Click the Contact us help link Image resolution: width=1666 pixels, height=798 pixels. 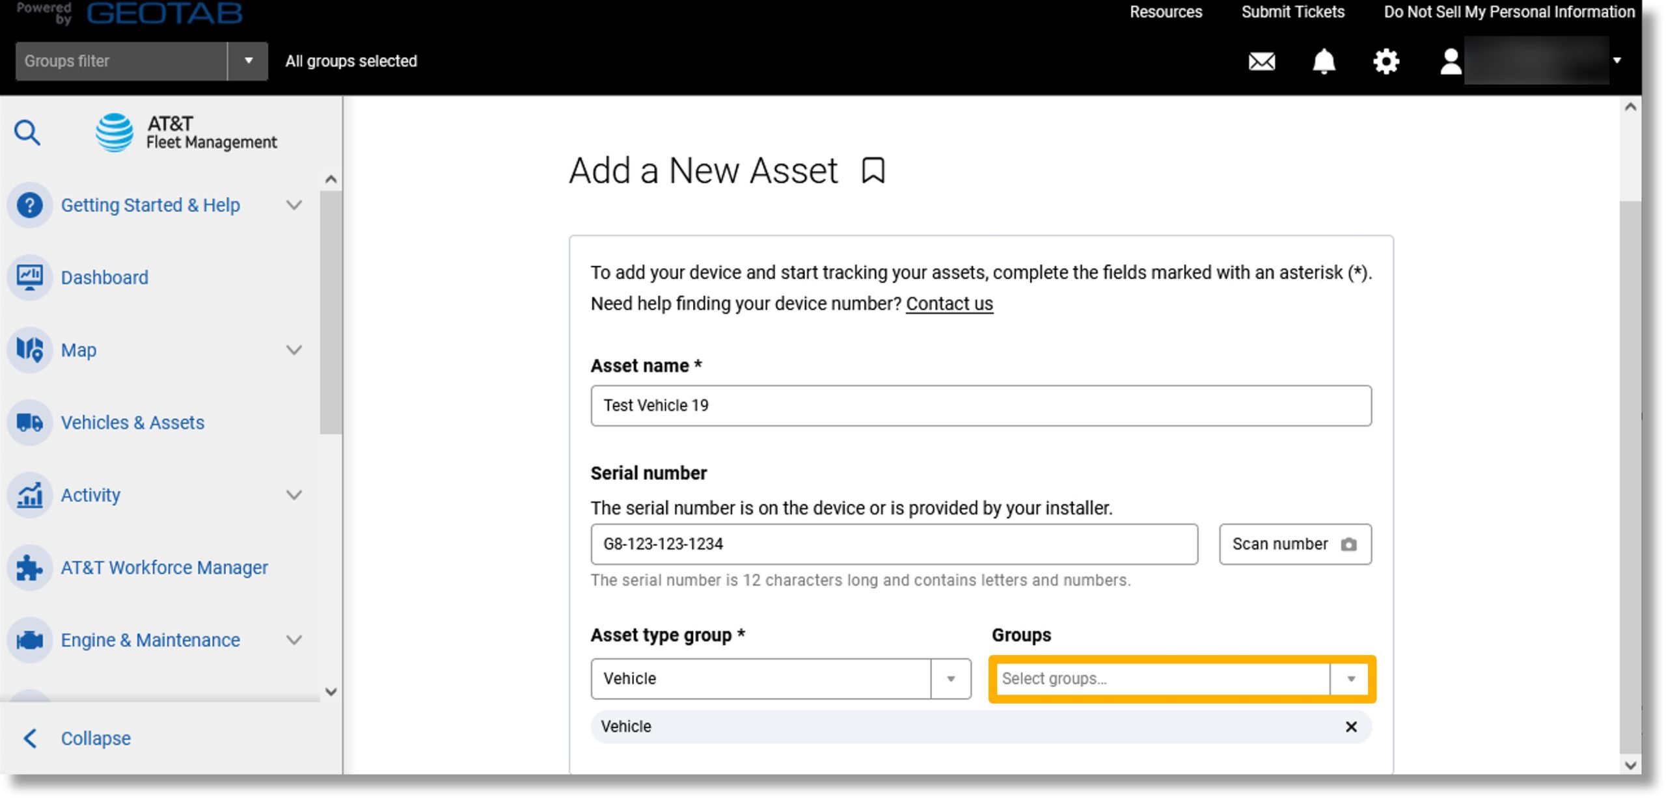[x=949, y=304]
